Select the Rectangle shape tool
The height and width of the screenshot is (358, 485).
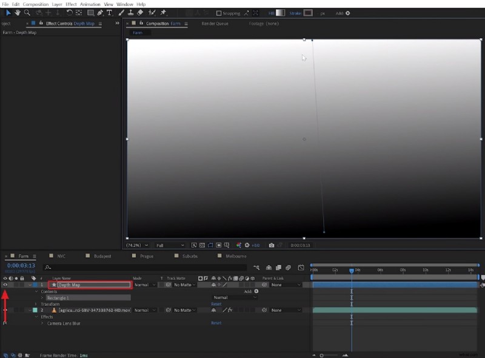(x=90, y=12)
